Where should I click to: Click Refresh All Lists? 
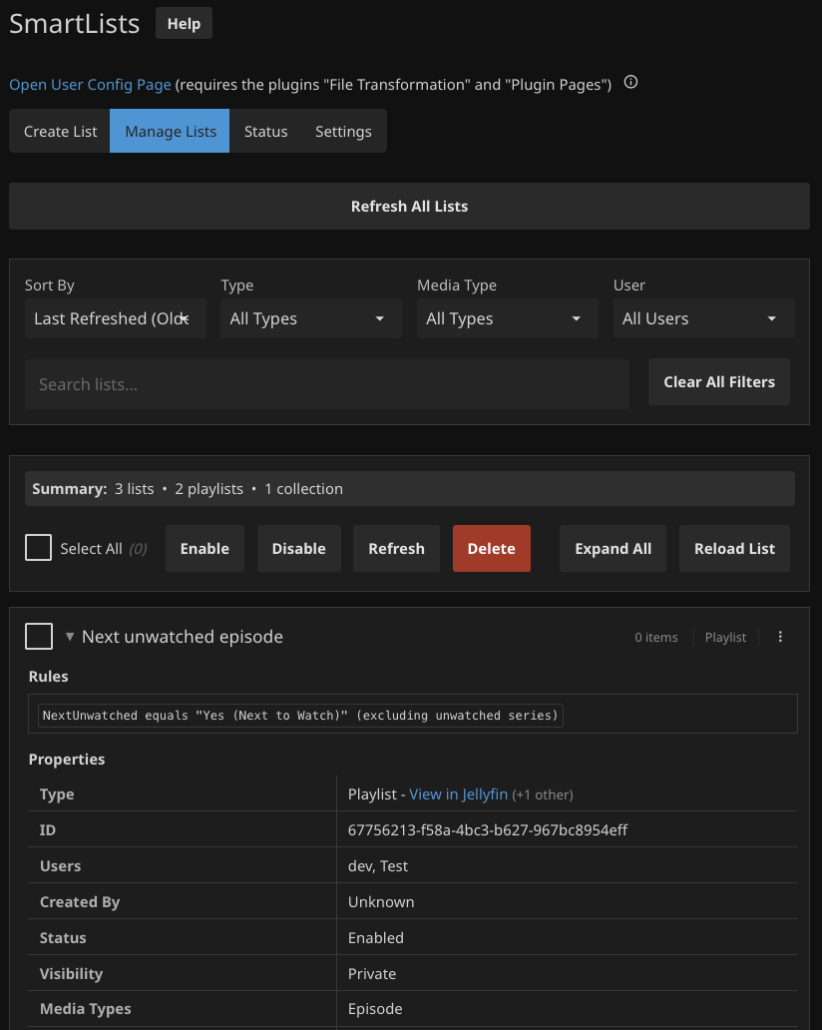(x=409, y=207)
